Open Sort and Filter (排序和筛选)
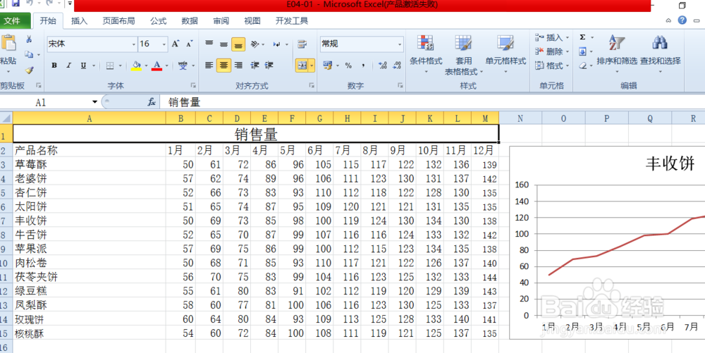705x353 pixels. click(x=617, y=54)
